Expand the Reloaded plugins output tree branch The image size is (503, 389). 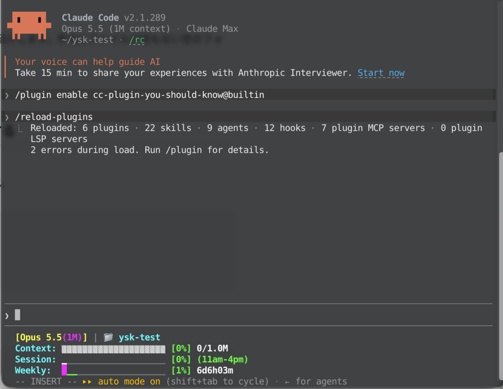pyautogui.click(x=20, y=128)
